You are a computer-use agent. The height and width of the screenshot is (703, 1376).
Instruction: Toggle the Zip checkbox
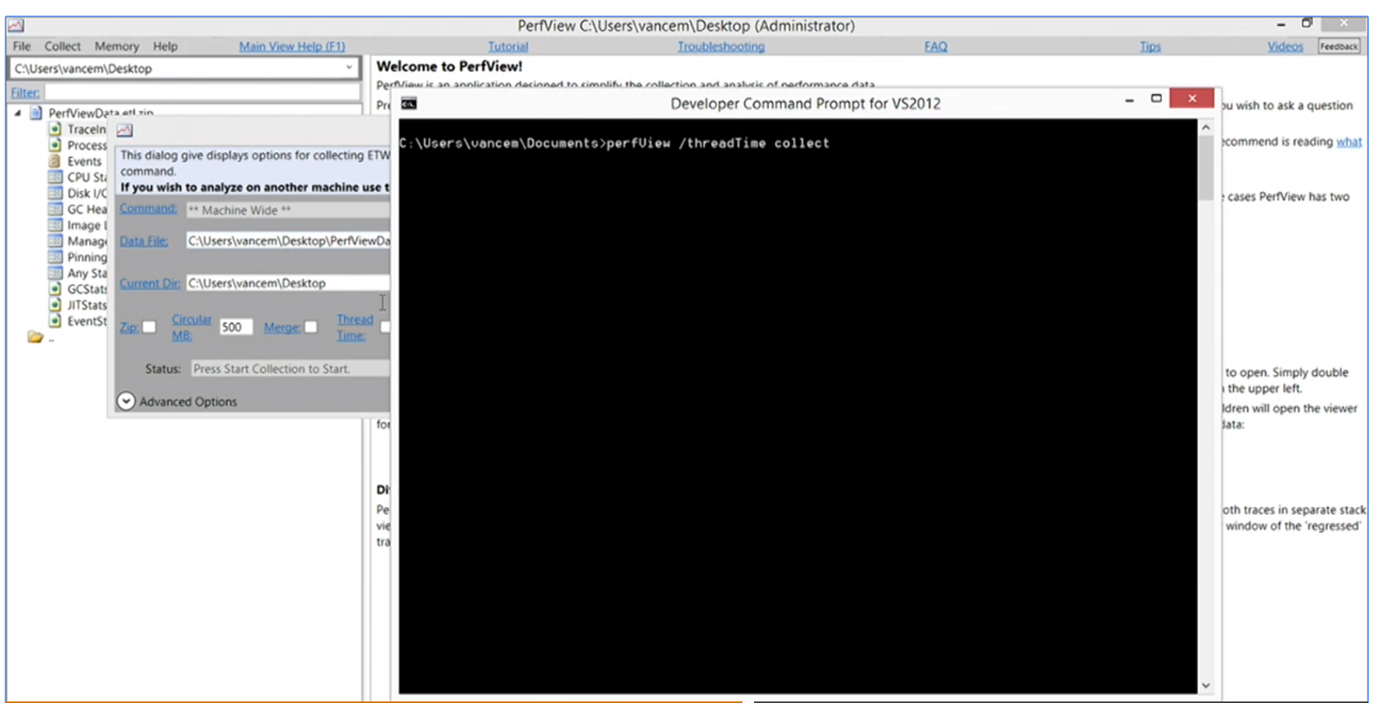coord(149,327)
